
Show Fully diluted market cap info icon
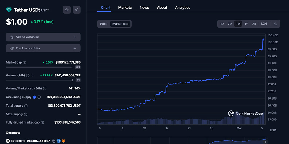42,123
